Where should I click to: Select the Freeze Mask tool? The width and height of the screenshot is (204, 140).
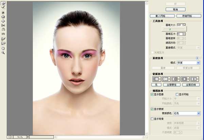[3, 39]
